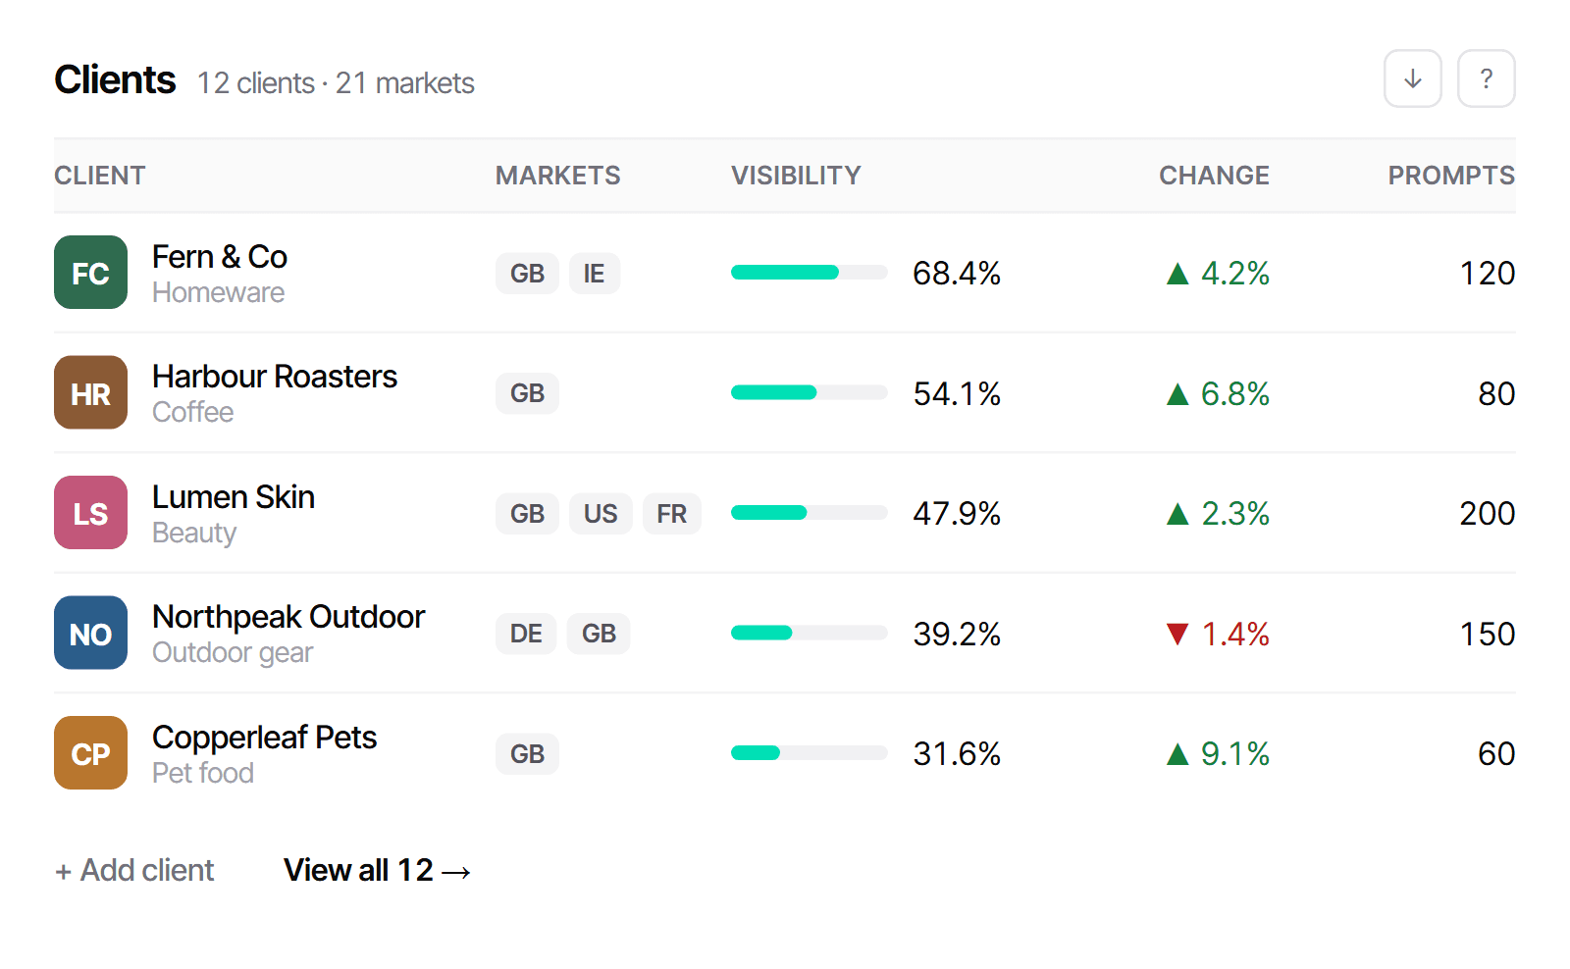
Task: Click the 120 prompts value
Action: tap(1488, 274)
